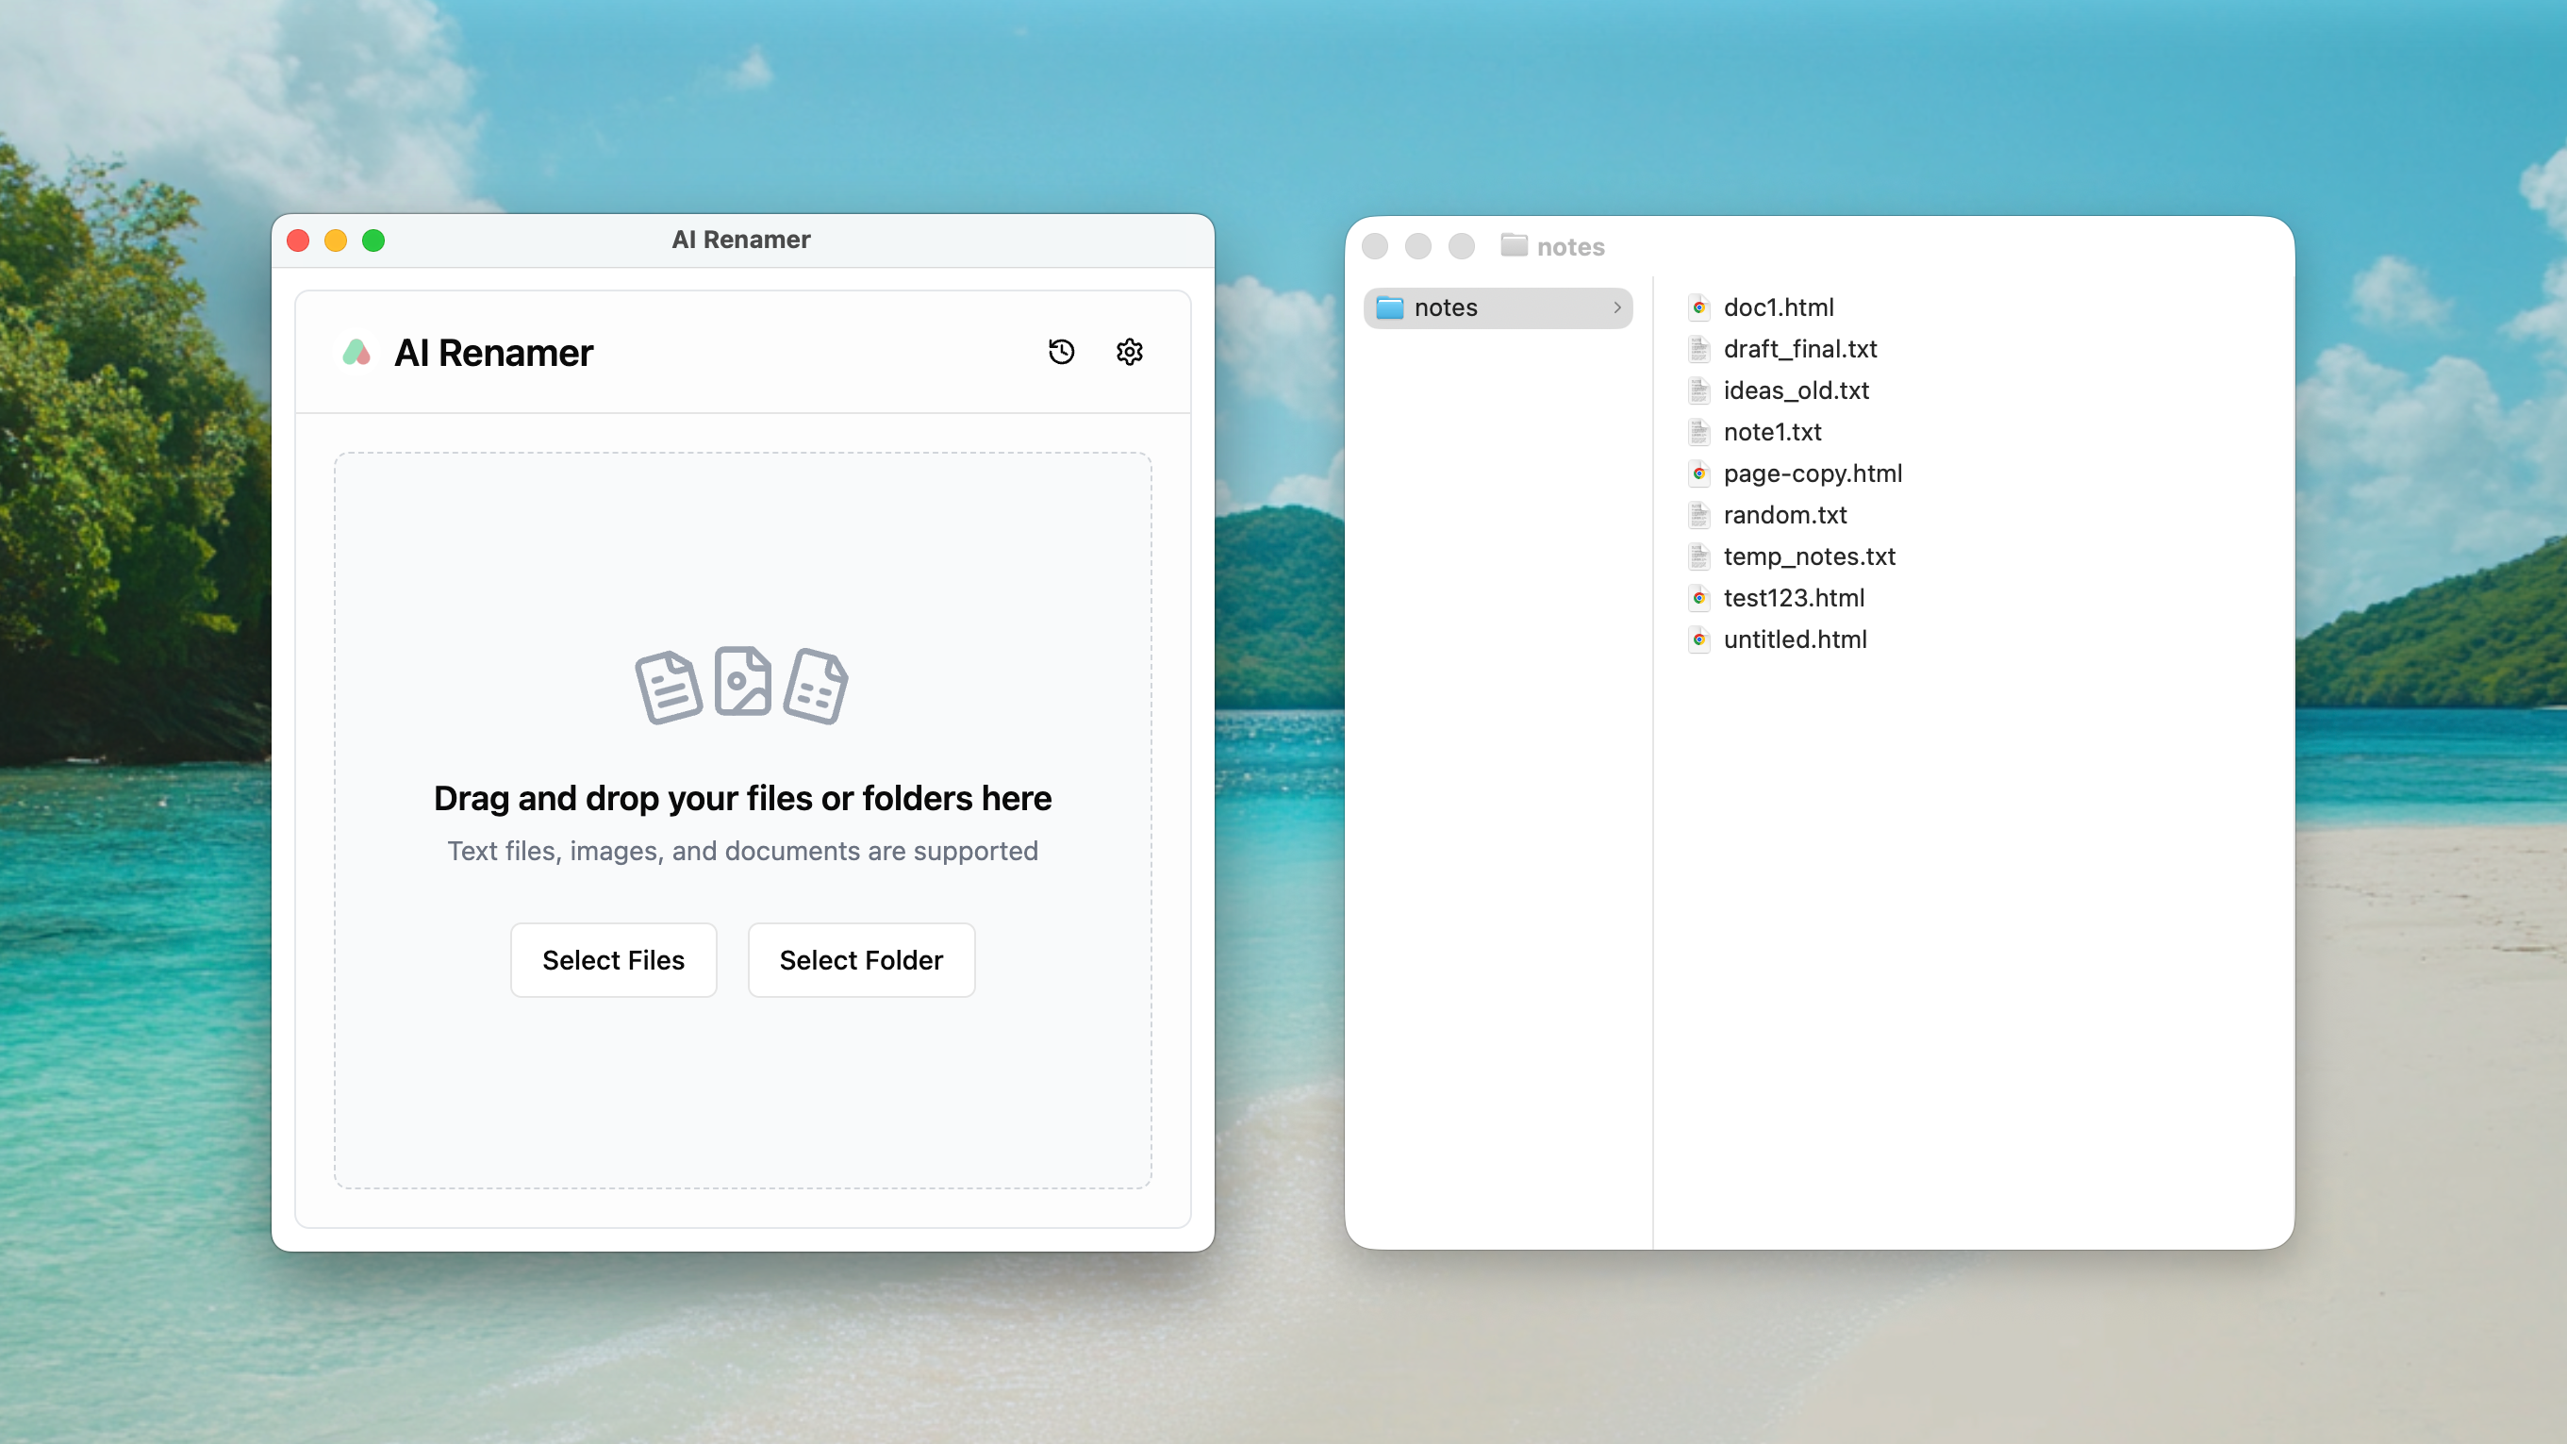
Task: Click the blue notes folder icon in sidebar
Action: [x=1389, y=307]
